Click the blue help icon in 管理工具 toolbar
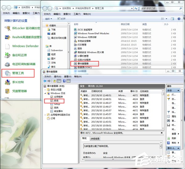Viewport: 185px width, 169px height. (x=179, y=19)
